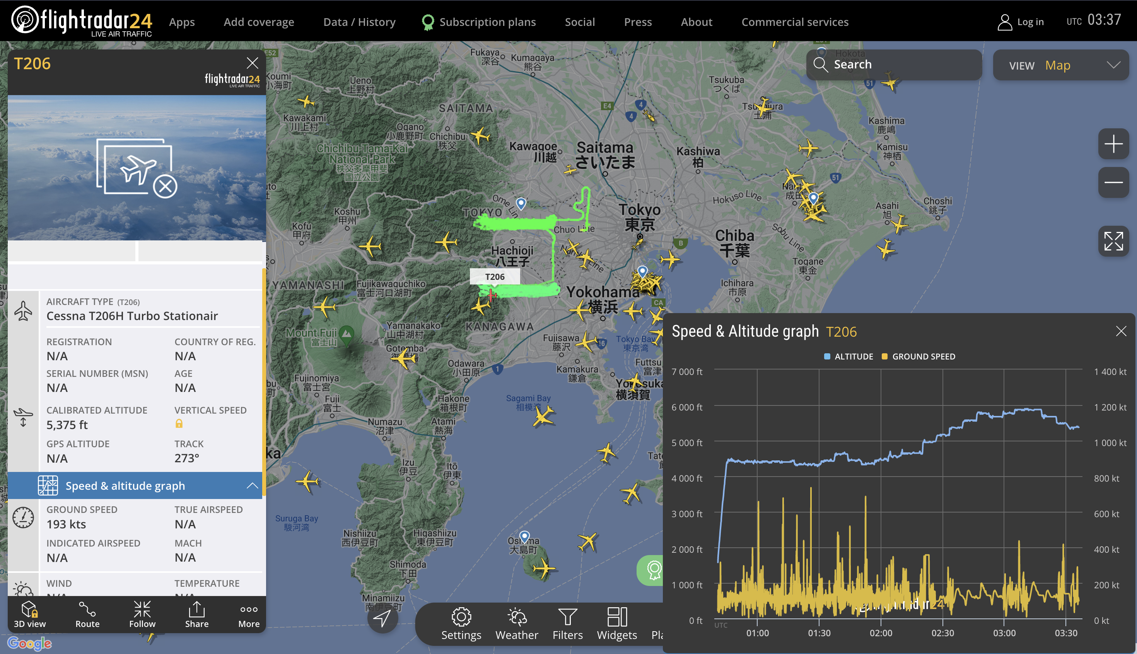Open the Data / History menu
This screenshot has width=1137, height=654.
click(x=360, y=22)
